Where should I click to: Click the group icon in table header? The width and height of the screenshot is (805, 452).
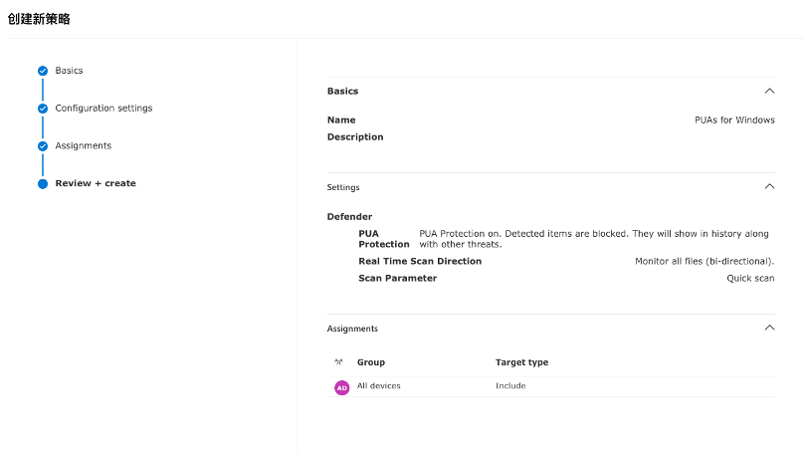(x=338, y=362)
